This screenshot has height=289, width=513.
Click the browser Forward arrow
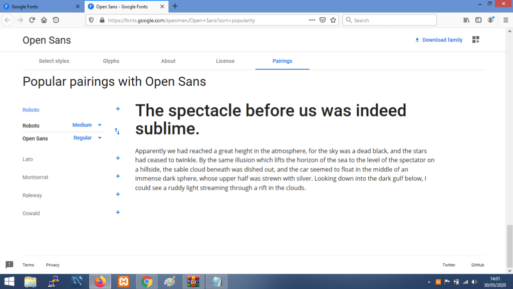20,20
